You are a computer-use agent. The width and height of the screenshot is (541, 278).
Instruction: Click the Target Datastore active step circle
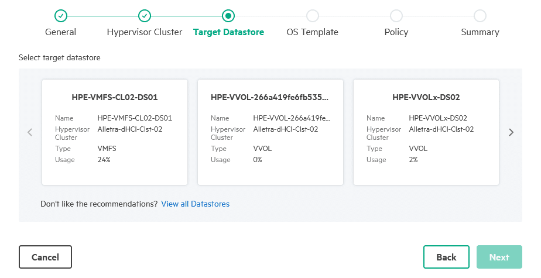[x=228, y=16]
